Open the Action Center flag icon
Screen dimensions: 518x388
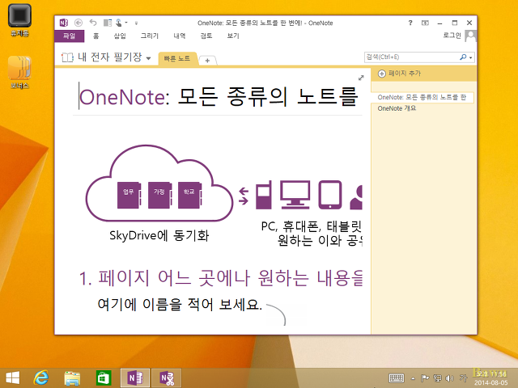425,378
